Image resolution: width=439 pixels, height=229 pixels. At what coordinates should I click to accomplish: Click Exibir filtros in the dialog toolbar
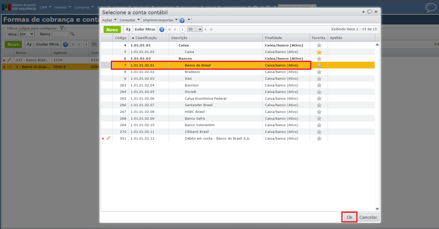coord(145,29)
